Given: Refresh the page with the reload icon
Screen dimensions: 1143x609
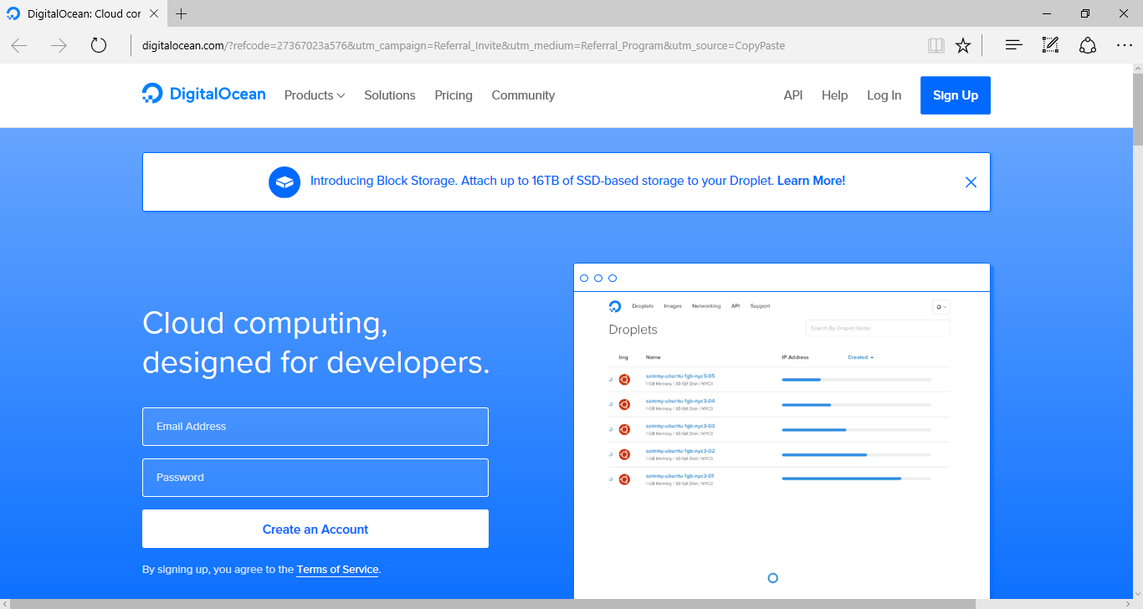Looking at the screenshot, I should click(99, 45).
